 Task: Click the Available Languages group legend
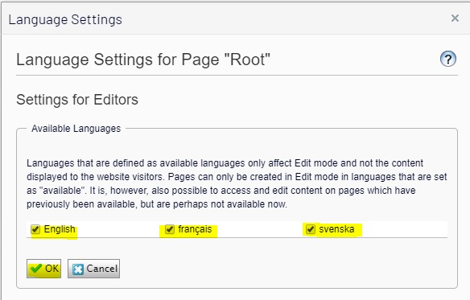tap(76, 129)
